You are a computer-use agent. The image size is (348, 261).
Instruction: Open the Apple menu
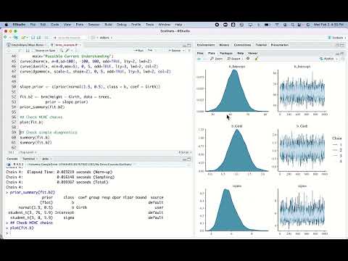7,25
